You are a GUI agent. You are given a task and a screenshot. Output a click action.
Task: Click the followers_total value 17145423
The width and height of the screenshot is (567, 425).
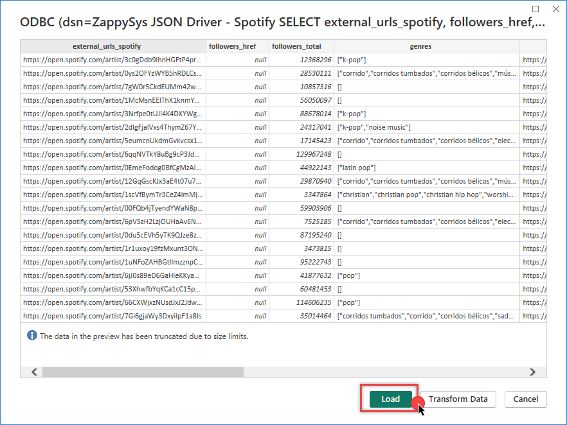tap(301, 141)
